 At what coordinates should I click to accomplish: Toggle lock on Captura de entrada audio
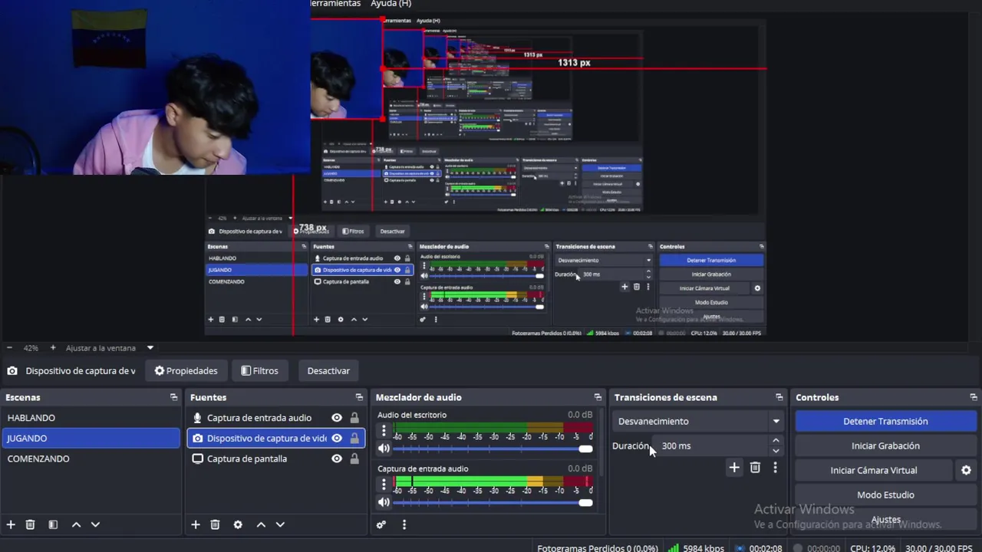tap(354, 418)
